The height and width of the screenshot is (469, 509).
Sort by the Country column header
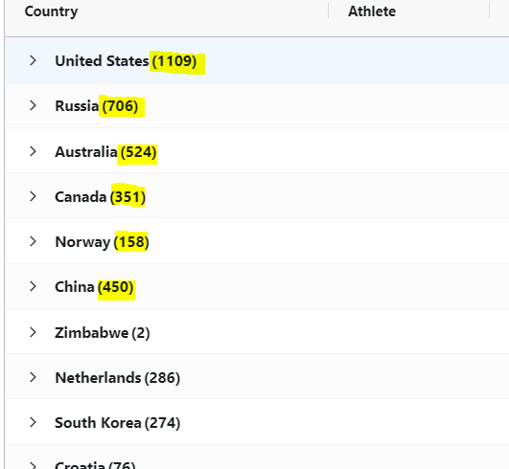point(51,11)
